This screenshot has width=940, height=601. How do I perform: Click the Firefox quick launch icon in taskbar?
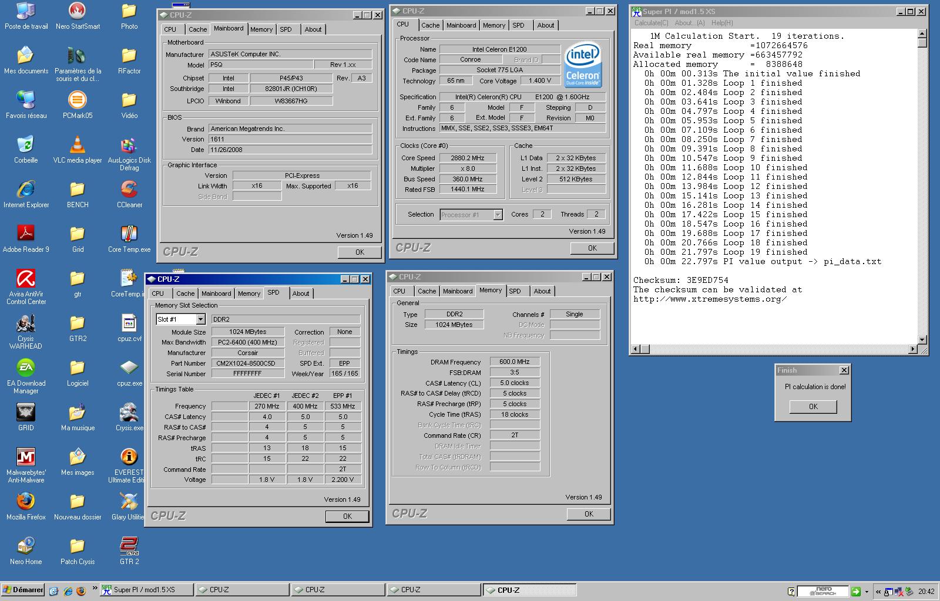(80, 590)
